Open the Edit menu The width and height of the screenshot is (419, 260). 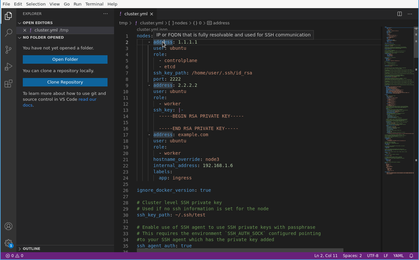point(18,4)
